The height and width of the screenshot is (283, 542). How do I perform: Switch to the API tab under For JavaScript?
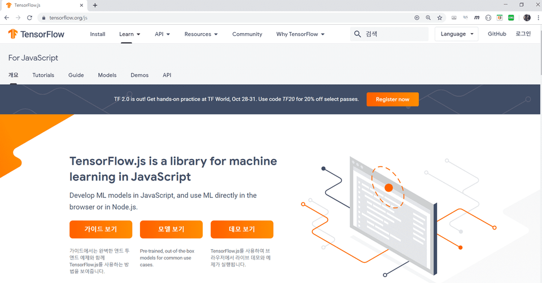coord(167,75)
